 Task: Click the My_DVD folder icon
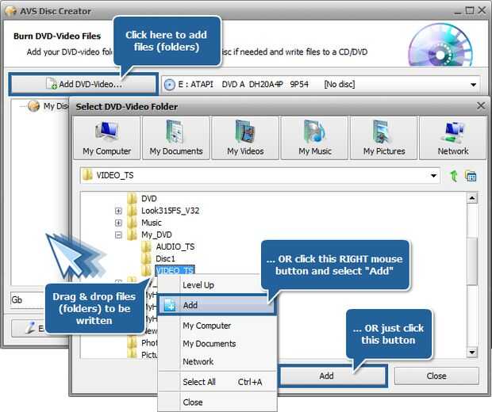132,235
